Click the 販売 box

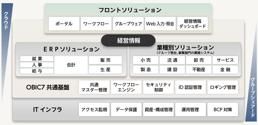point(105,60)
